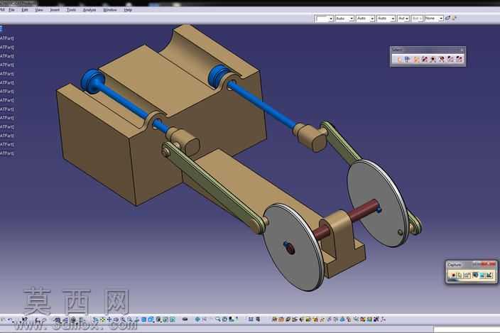Click the Normal View icon
This screenshot has width=500, height=333.
point(136,320)
